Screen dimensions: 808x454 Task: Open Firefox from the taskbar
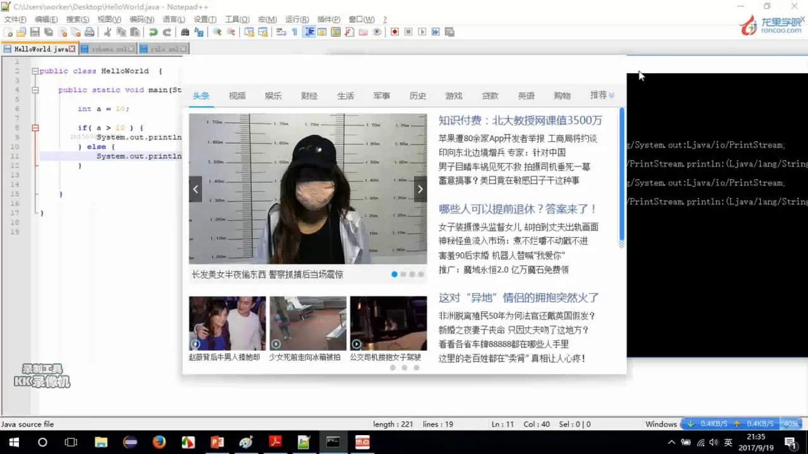[159, 442]
